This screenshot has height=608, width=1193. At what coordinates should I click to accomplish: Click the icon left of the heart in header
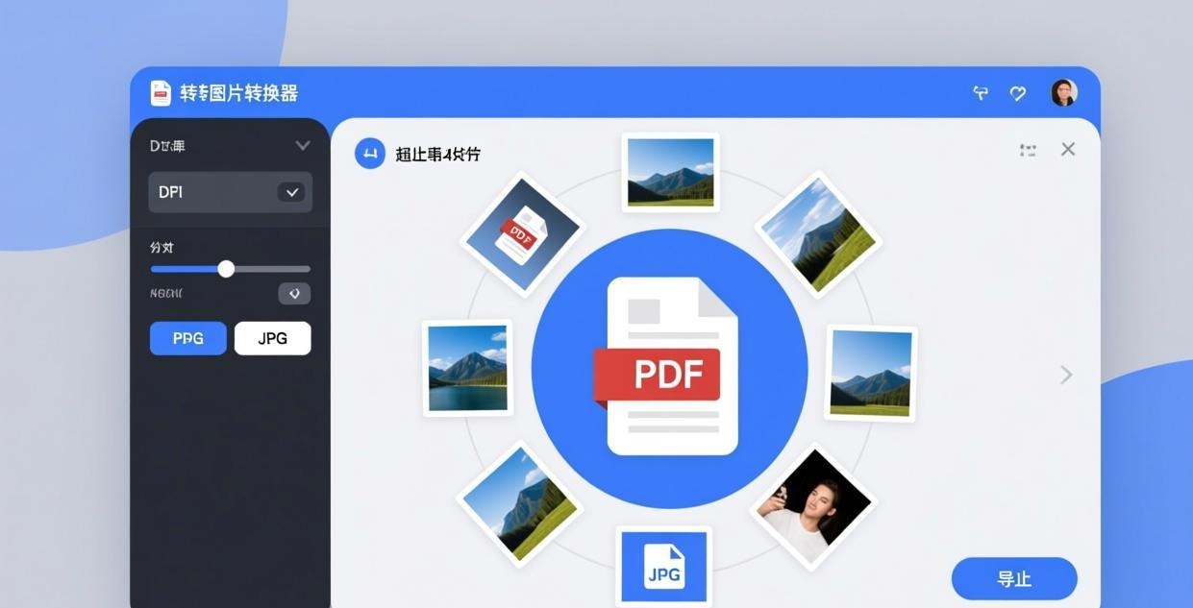981,93
